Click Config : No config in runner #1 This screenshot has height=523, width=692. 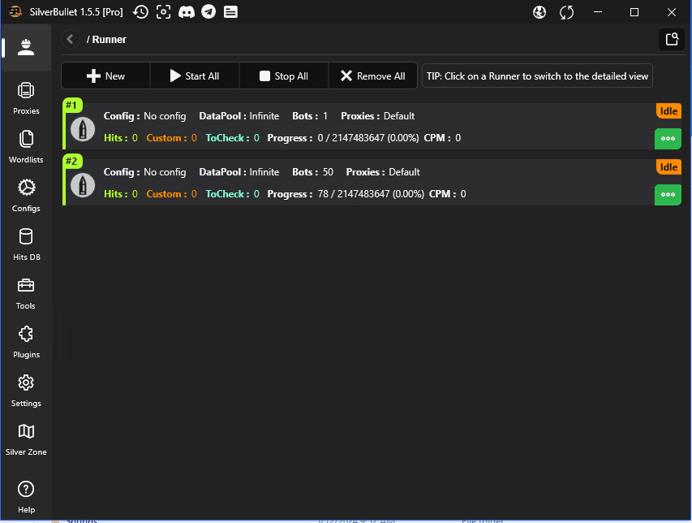pos(144,116)
